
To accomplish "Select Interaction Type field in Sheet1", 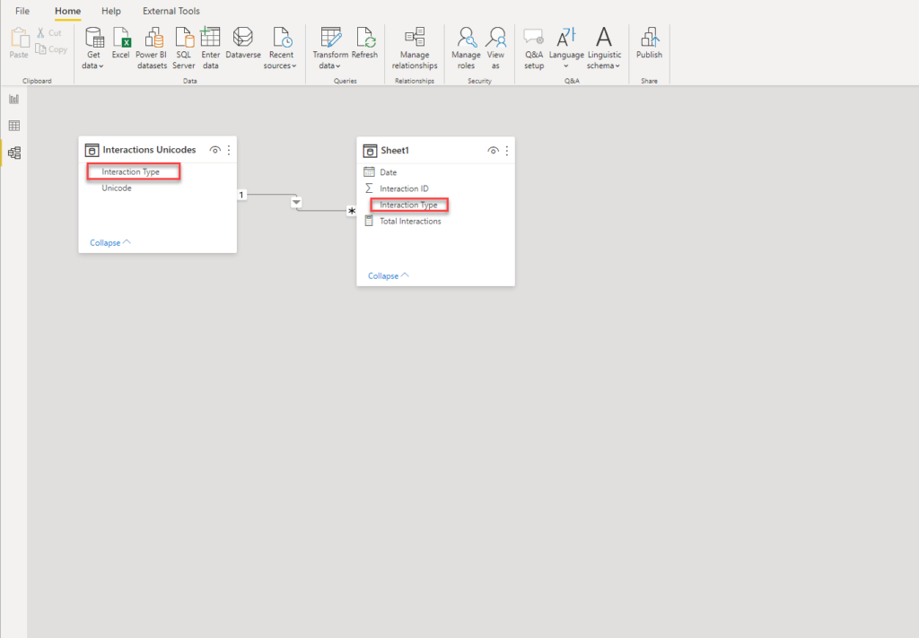I will 409,205.
